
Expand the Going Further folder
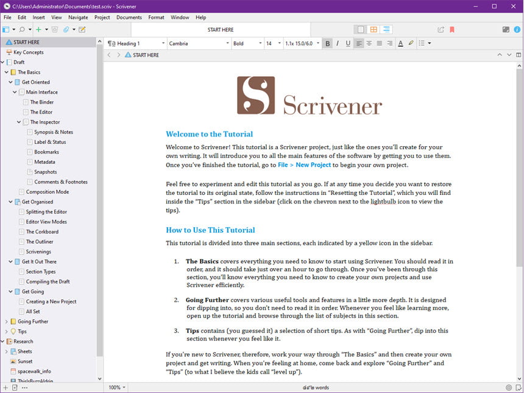pyautogui.click(x=6, y=322)
